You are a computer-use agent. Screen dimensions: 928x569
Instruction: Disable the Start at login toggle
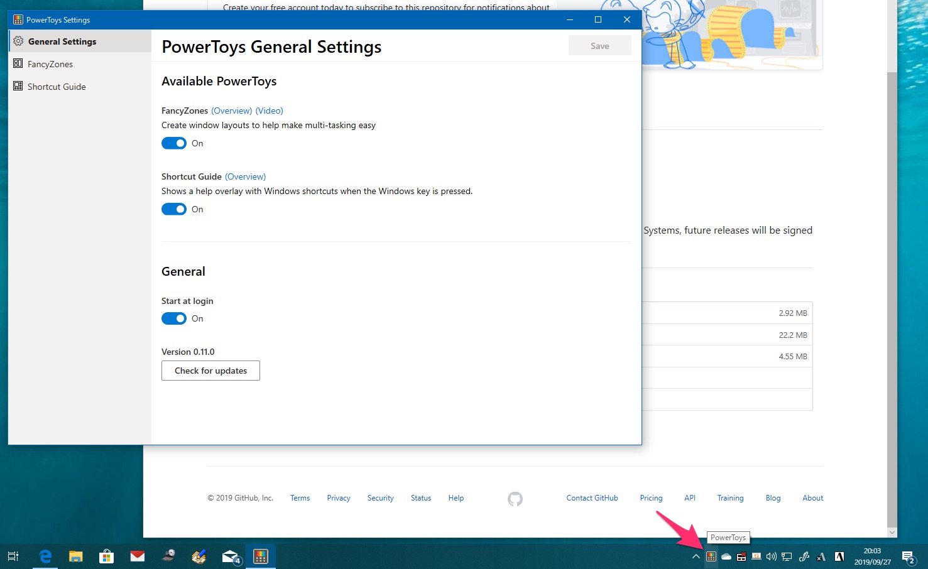174,318
